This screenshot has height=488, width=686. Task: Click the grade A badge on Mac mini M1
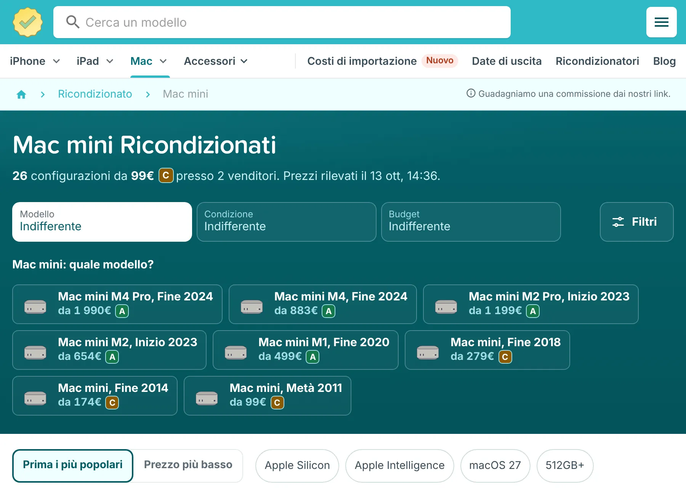tap(313, 357)
